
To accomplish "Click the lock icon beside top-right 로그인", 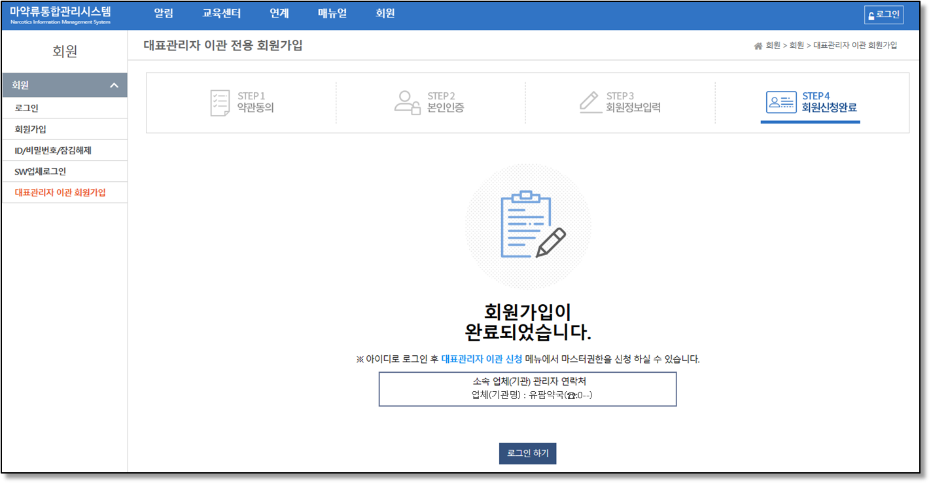I will click(x=871, y=16).
